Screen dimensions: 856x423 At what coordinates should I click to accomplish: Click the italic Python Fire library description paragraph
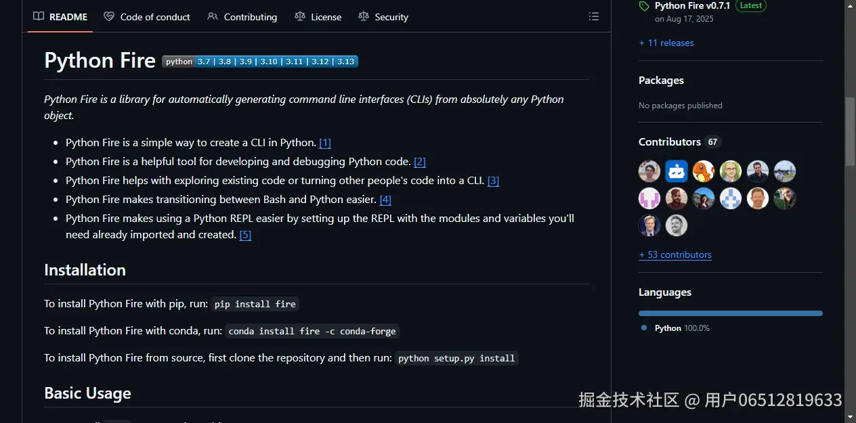304,108
